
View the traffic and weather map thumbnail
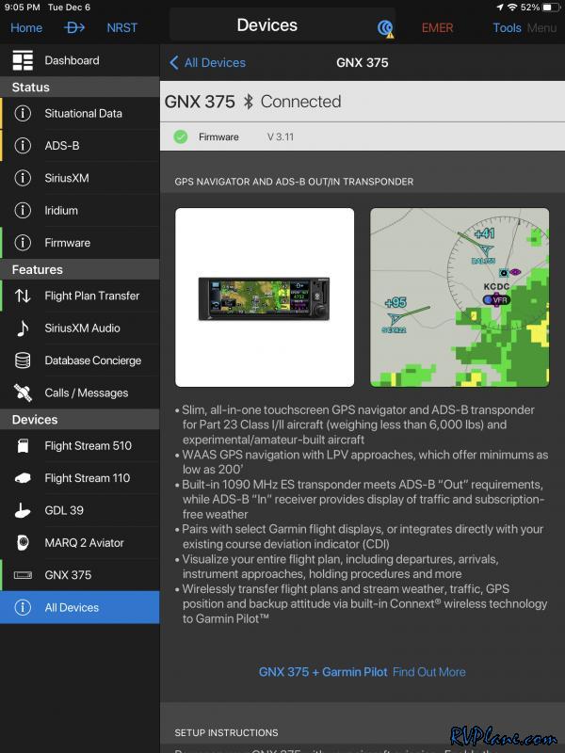[460, 297]
